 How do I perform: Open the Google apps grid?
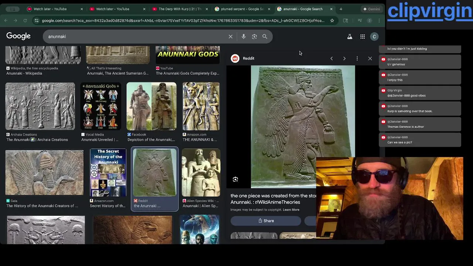click(x=363, y=37)
